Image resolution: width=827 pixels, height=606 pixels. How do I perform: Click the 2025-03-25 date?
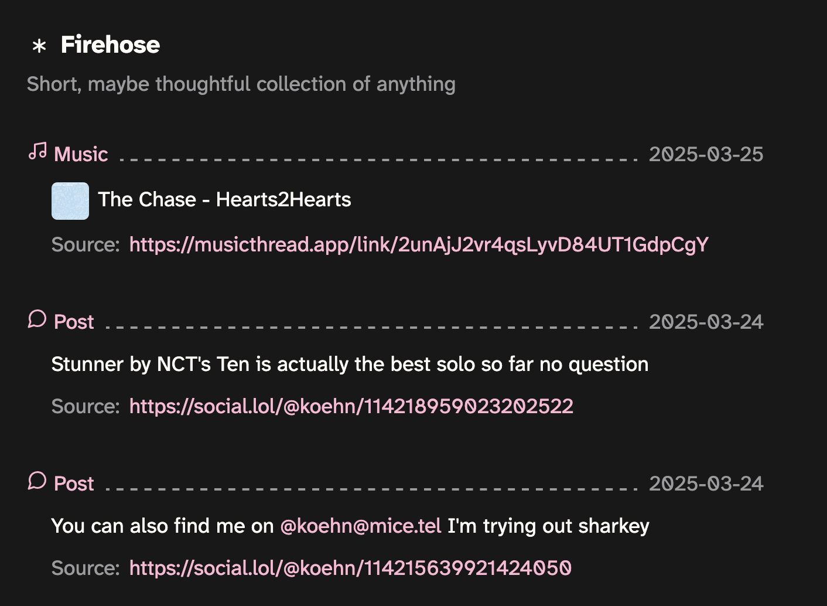(x=706, y=154)
